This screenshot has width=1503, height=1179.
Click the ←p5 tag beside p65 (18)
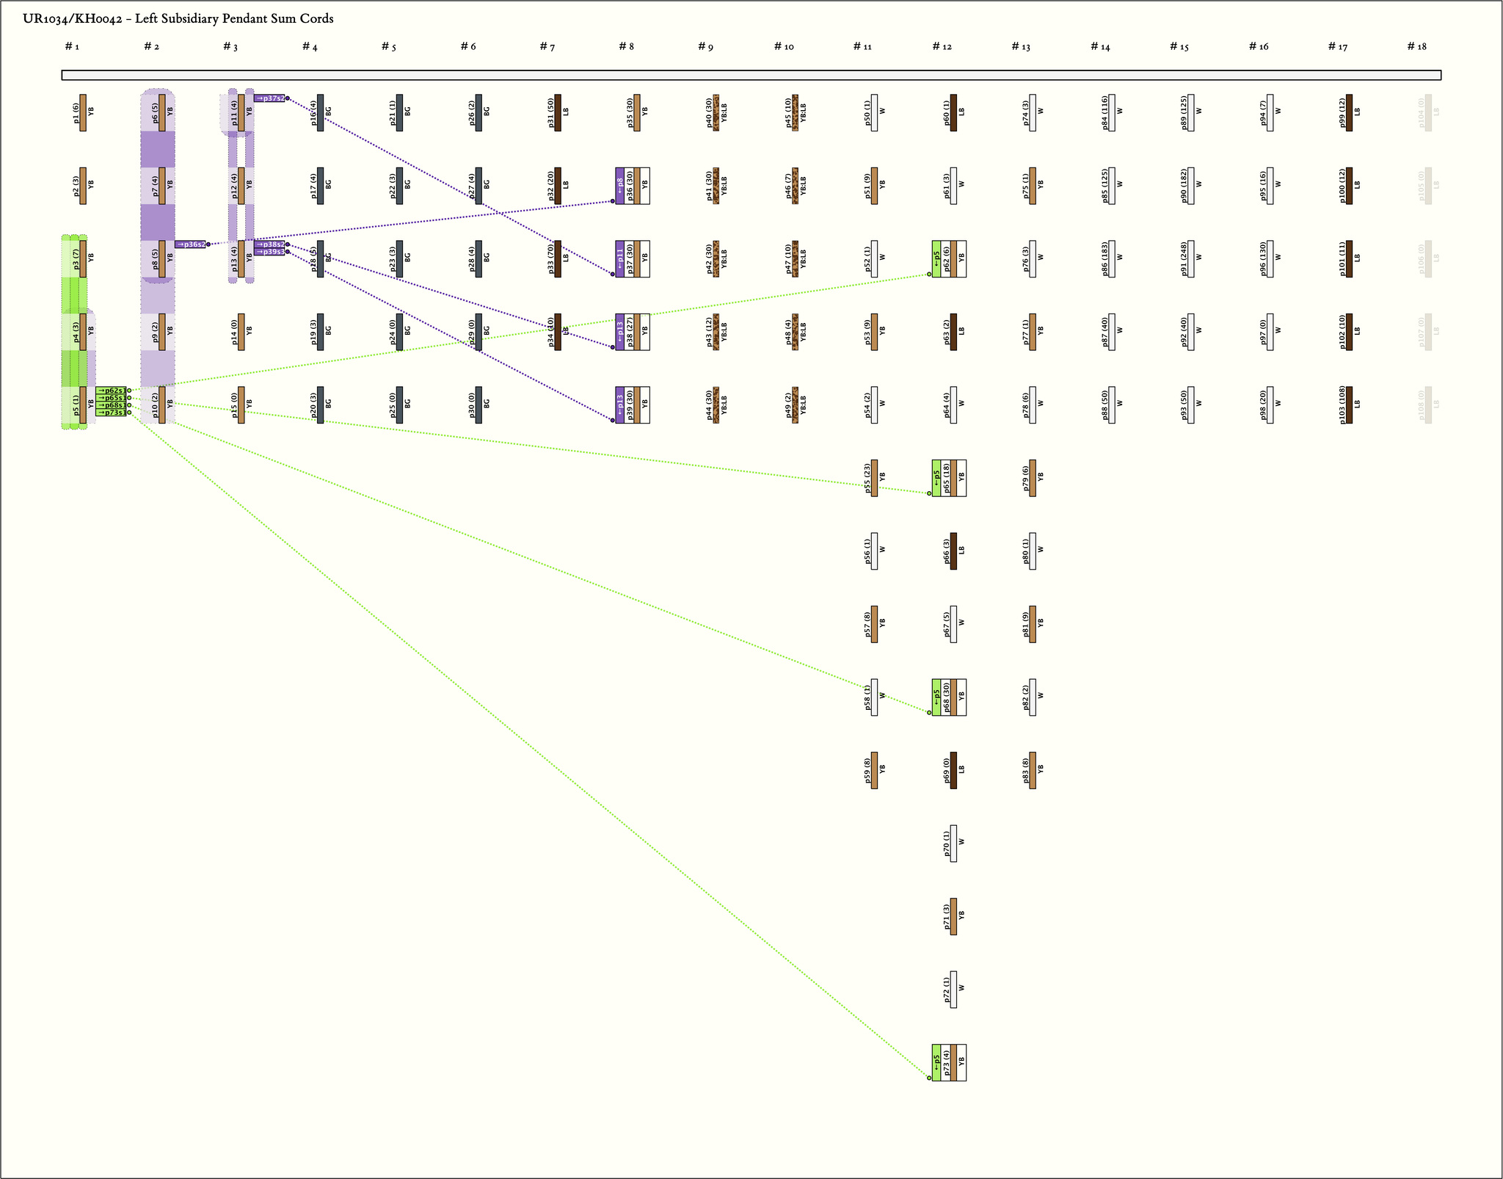click(936, 479)
